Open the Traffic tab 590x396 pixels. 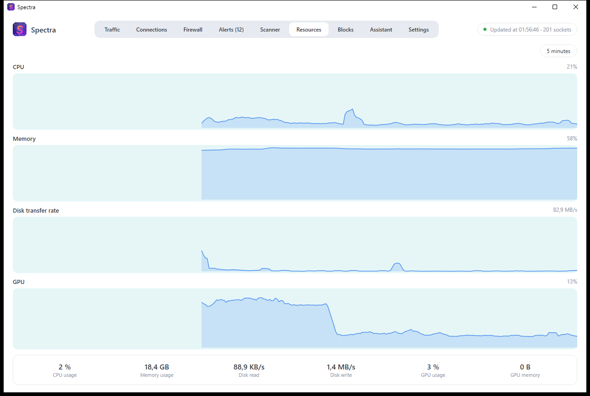pyautogui.click(x=112, y=30)
